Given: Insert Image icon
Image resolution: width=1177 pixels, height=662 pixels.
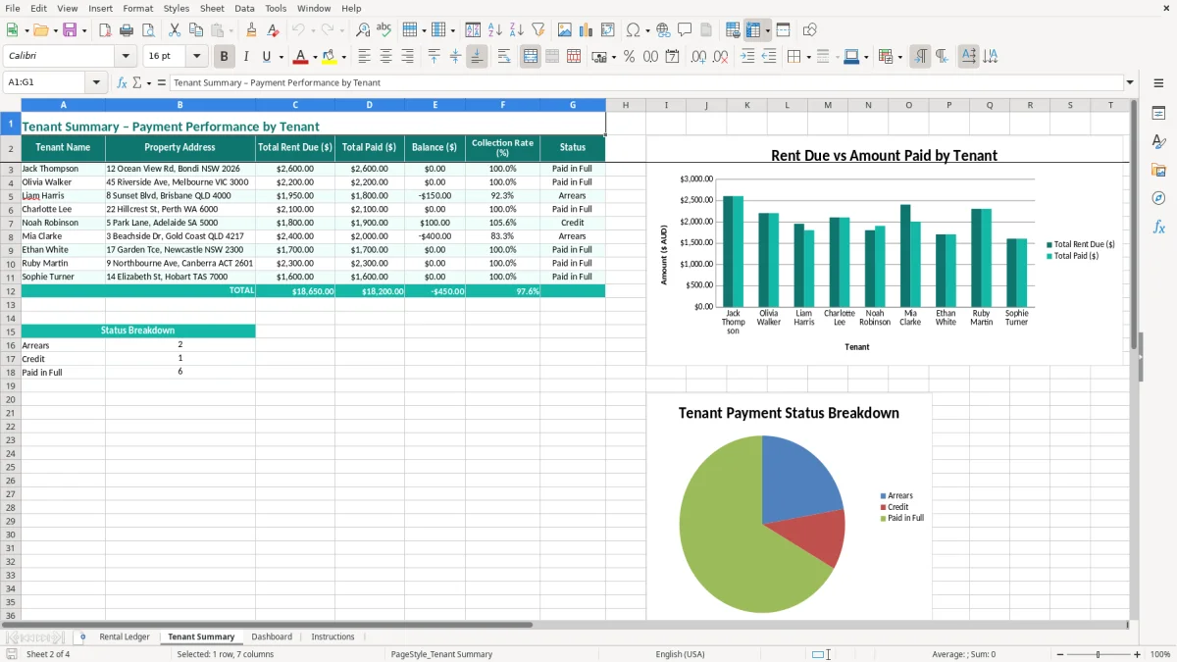Looking at the screenshot, I should click(x=565, y=30).
